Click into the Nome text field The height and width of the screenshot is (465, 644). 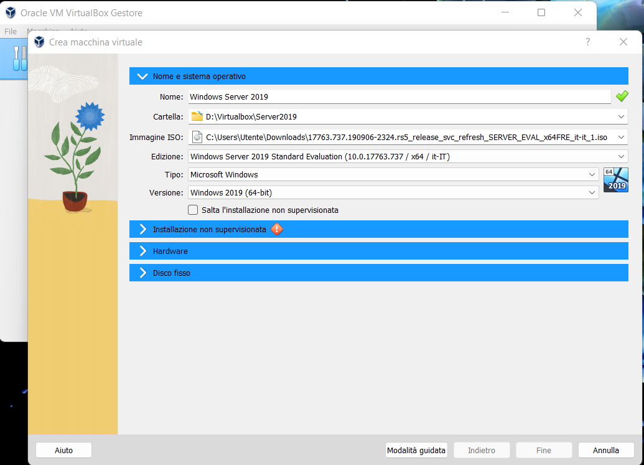coord(399,97)
